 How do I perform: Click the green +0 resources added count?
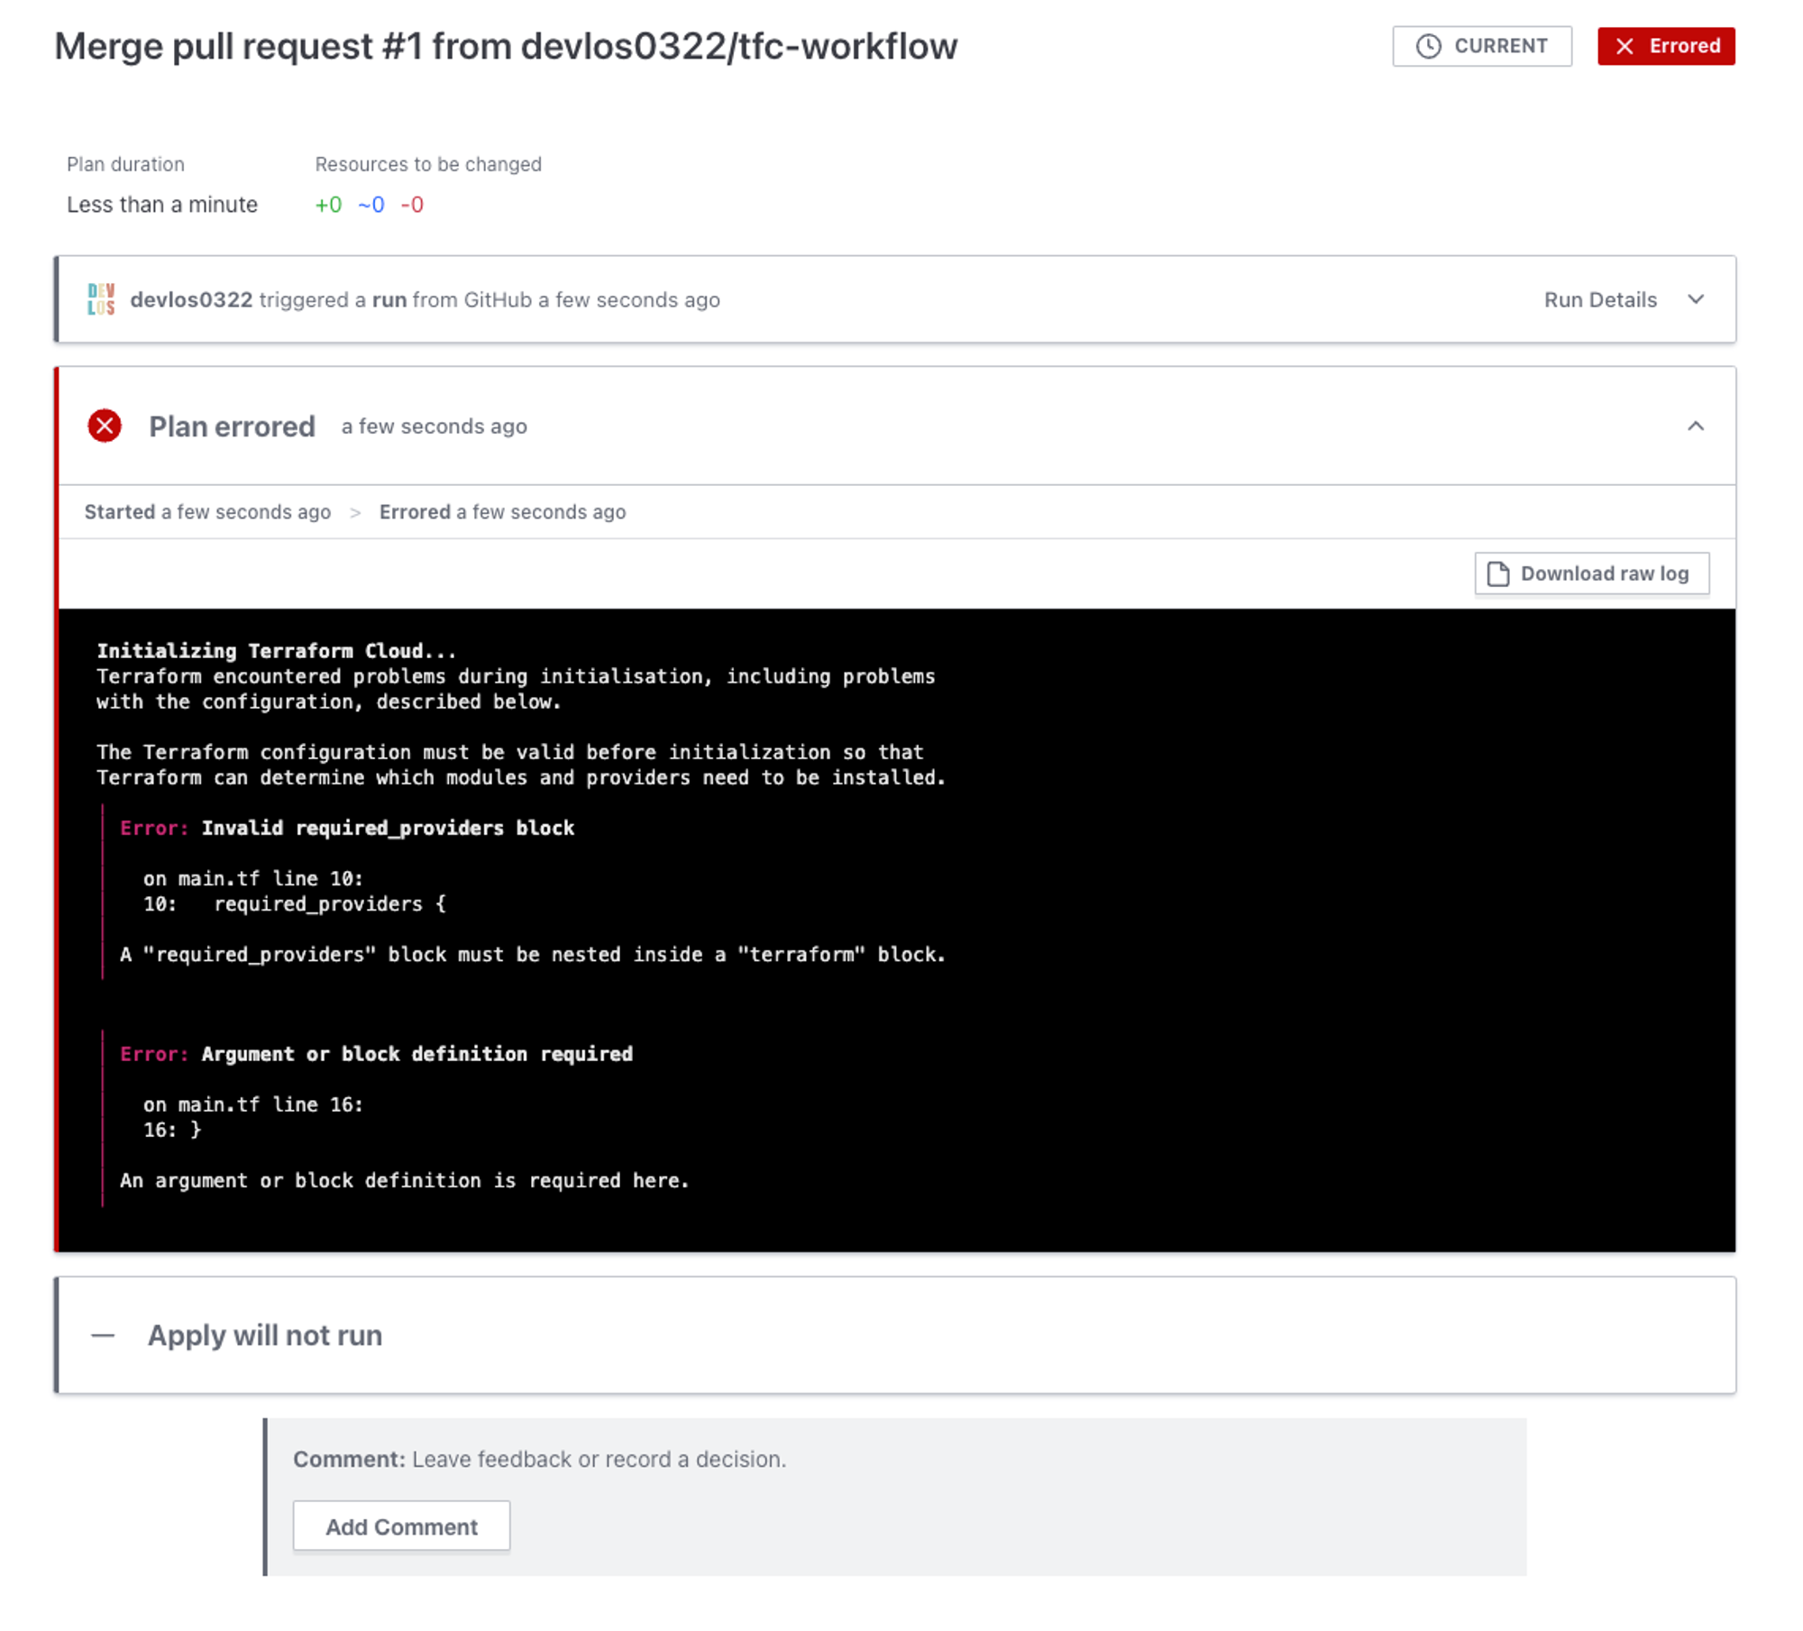[x=328, y=205]
